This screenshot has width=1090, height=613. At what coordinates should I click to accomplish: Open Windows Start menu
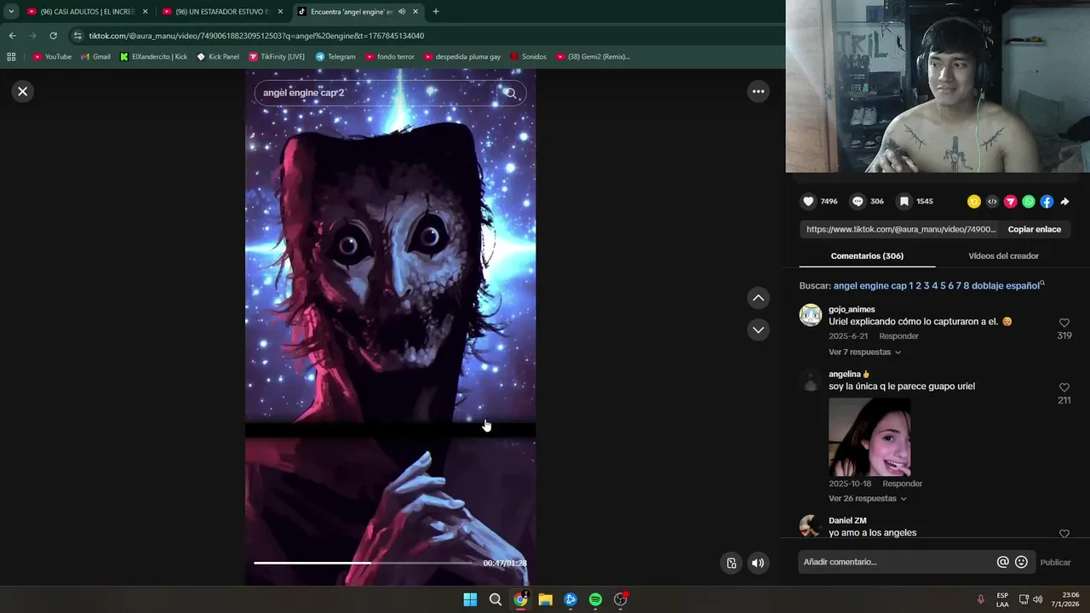tap(470, 599)
